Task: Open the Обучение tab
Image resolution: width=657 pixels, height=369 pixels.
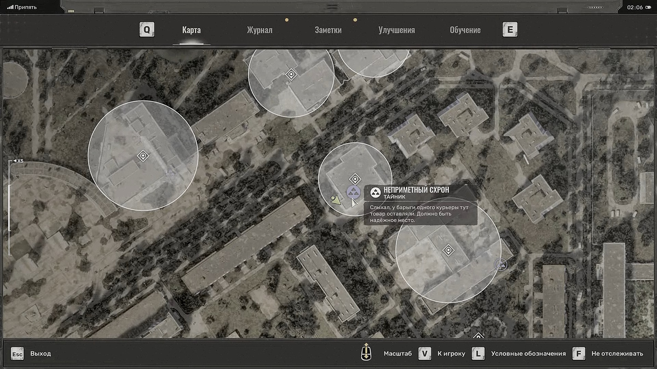Action: [x=465, y=30]
